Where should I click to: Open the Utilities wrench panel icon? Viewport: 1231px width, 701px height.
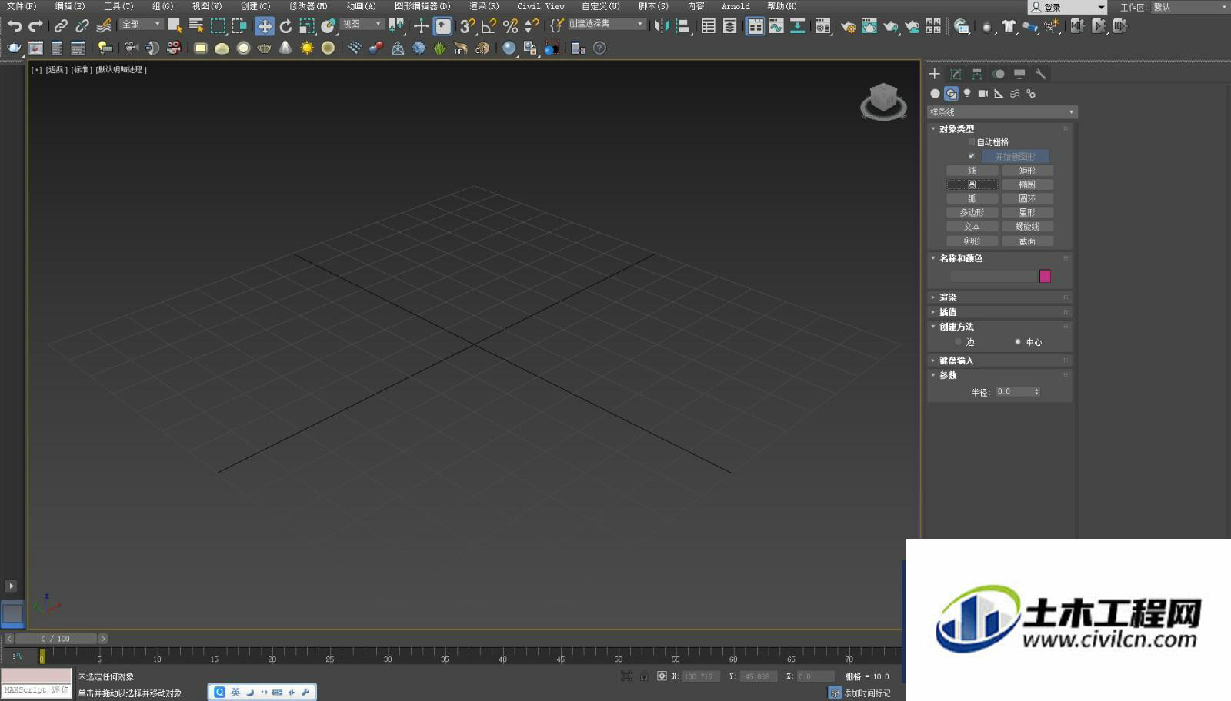[x=1041, y=74]
